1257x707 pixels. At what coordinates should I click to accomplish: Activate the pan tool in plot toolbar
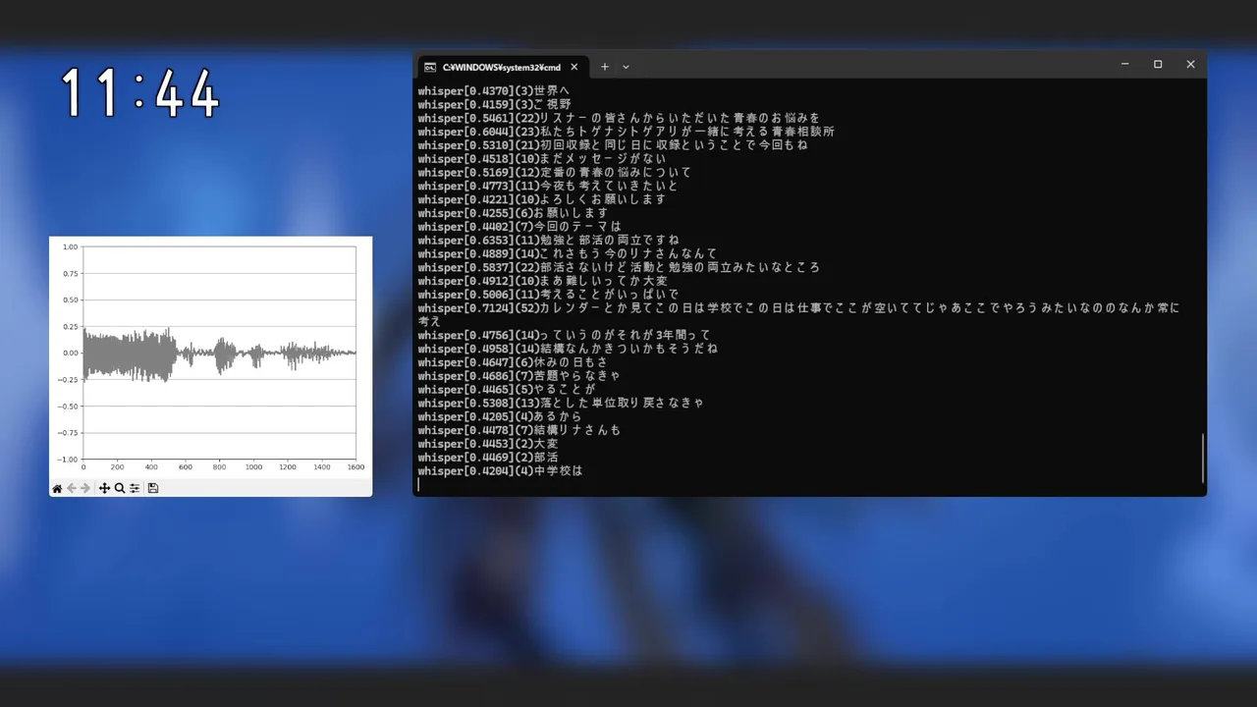[104, 488]
